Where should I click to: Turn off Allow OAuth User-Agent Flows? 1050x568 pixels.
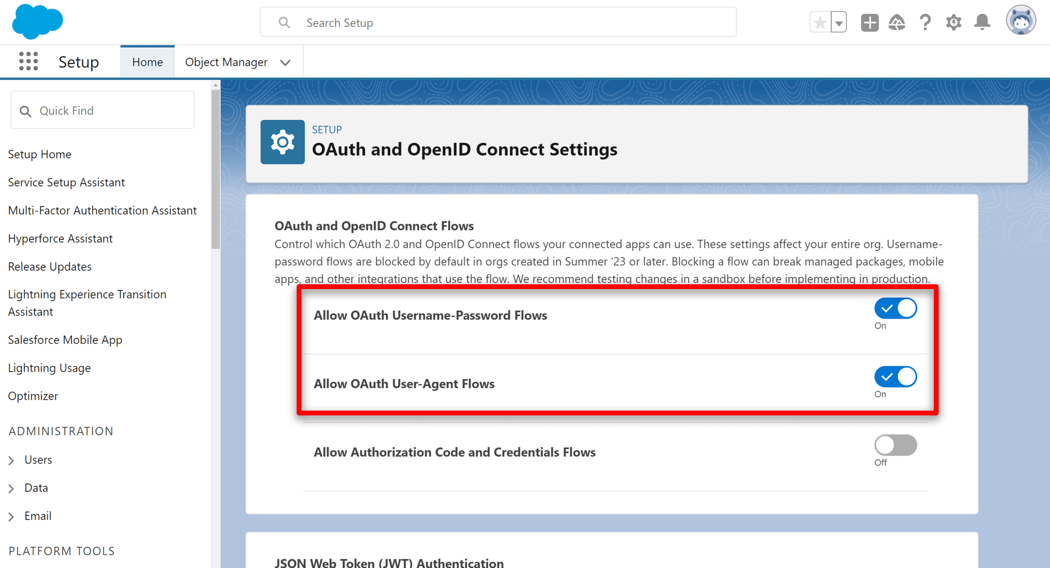tap(895, 376)
